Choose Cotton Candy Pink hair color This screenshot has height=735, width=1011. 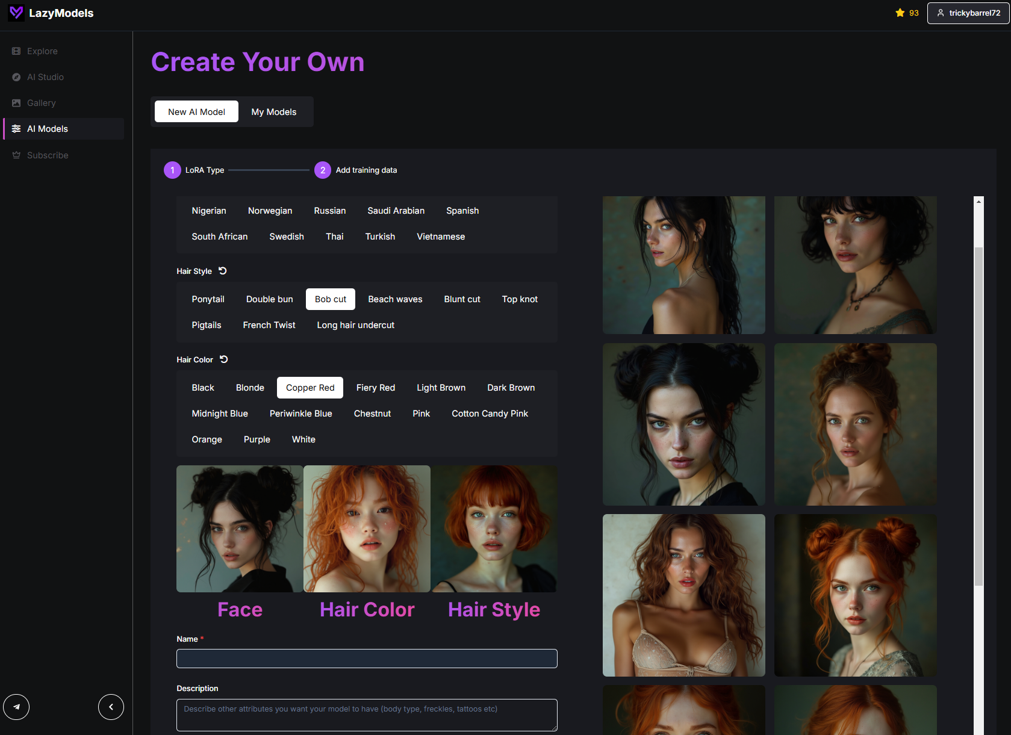[x=490, y=414]
